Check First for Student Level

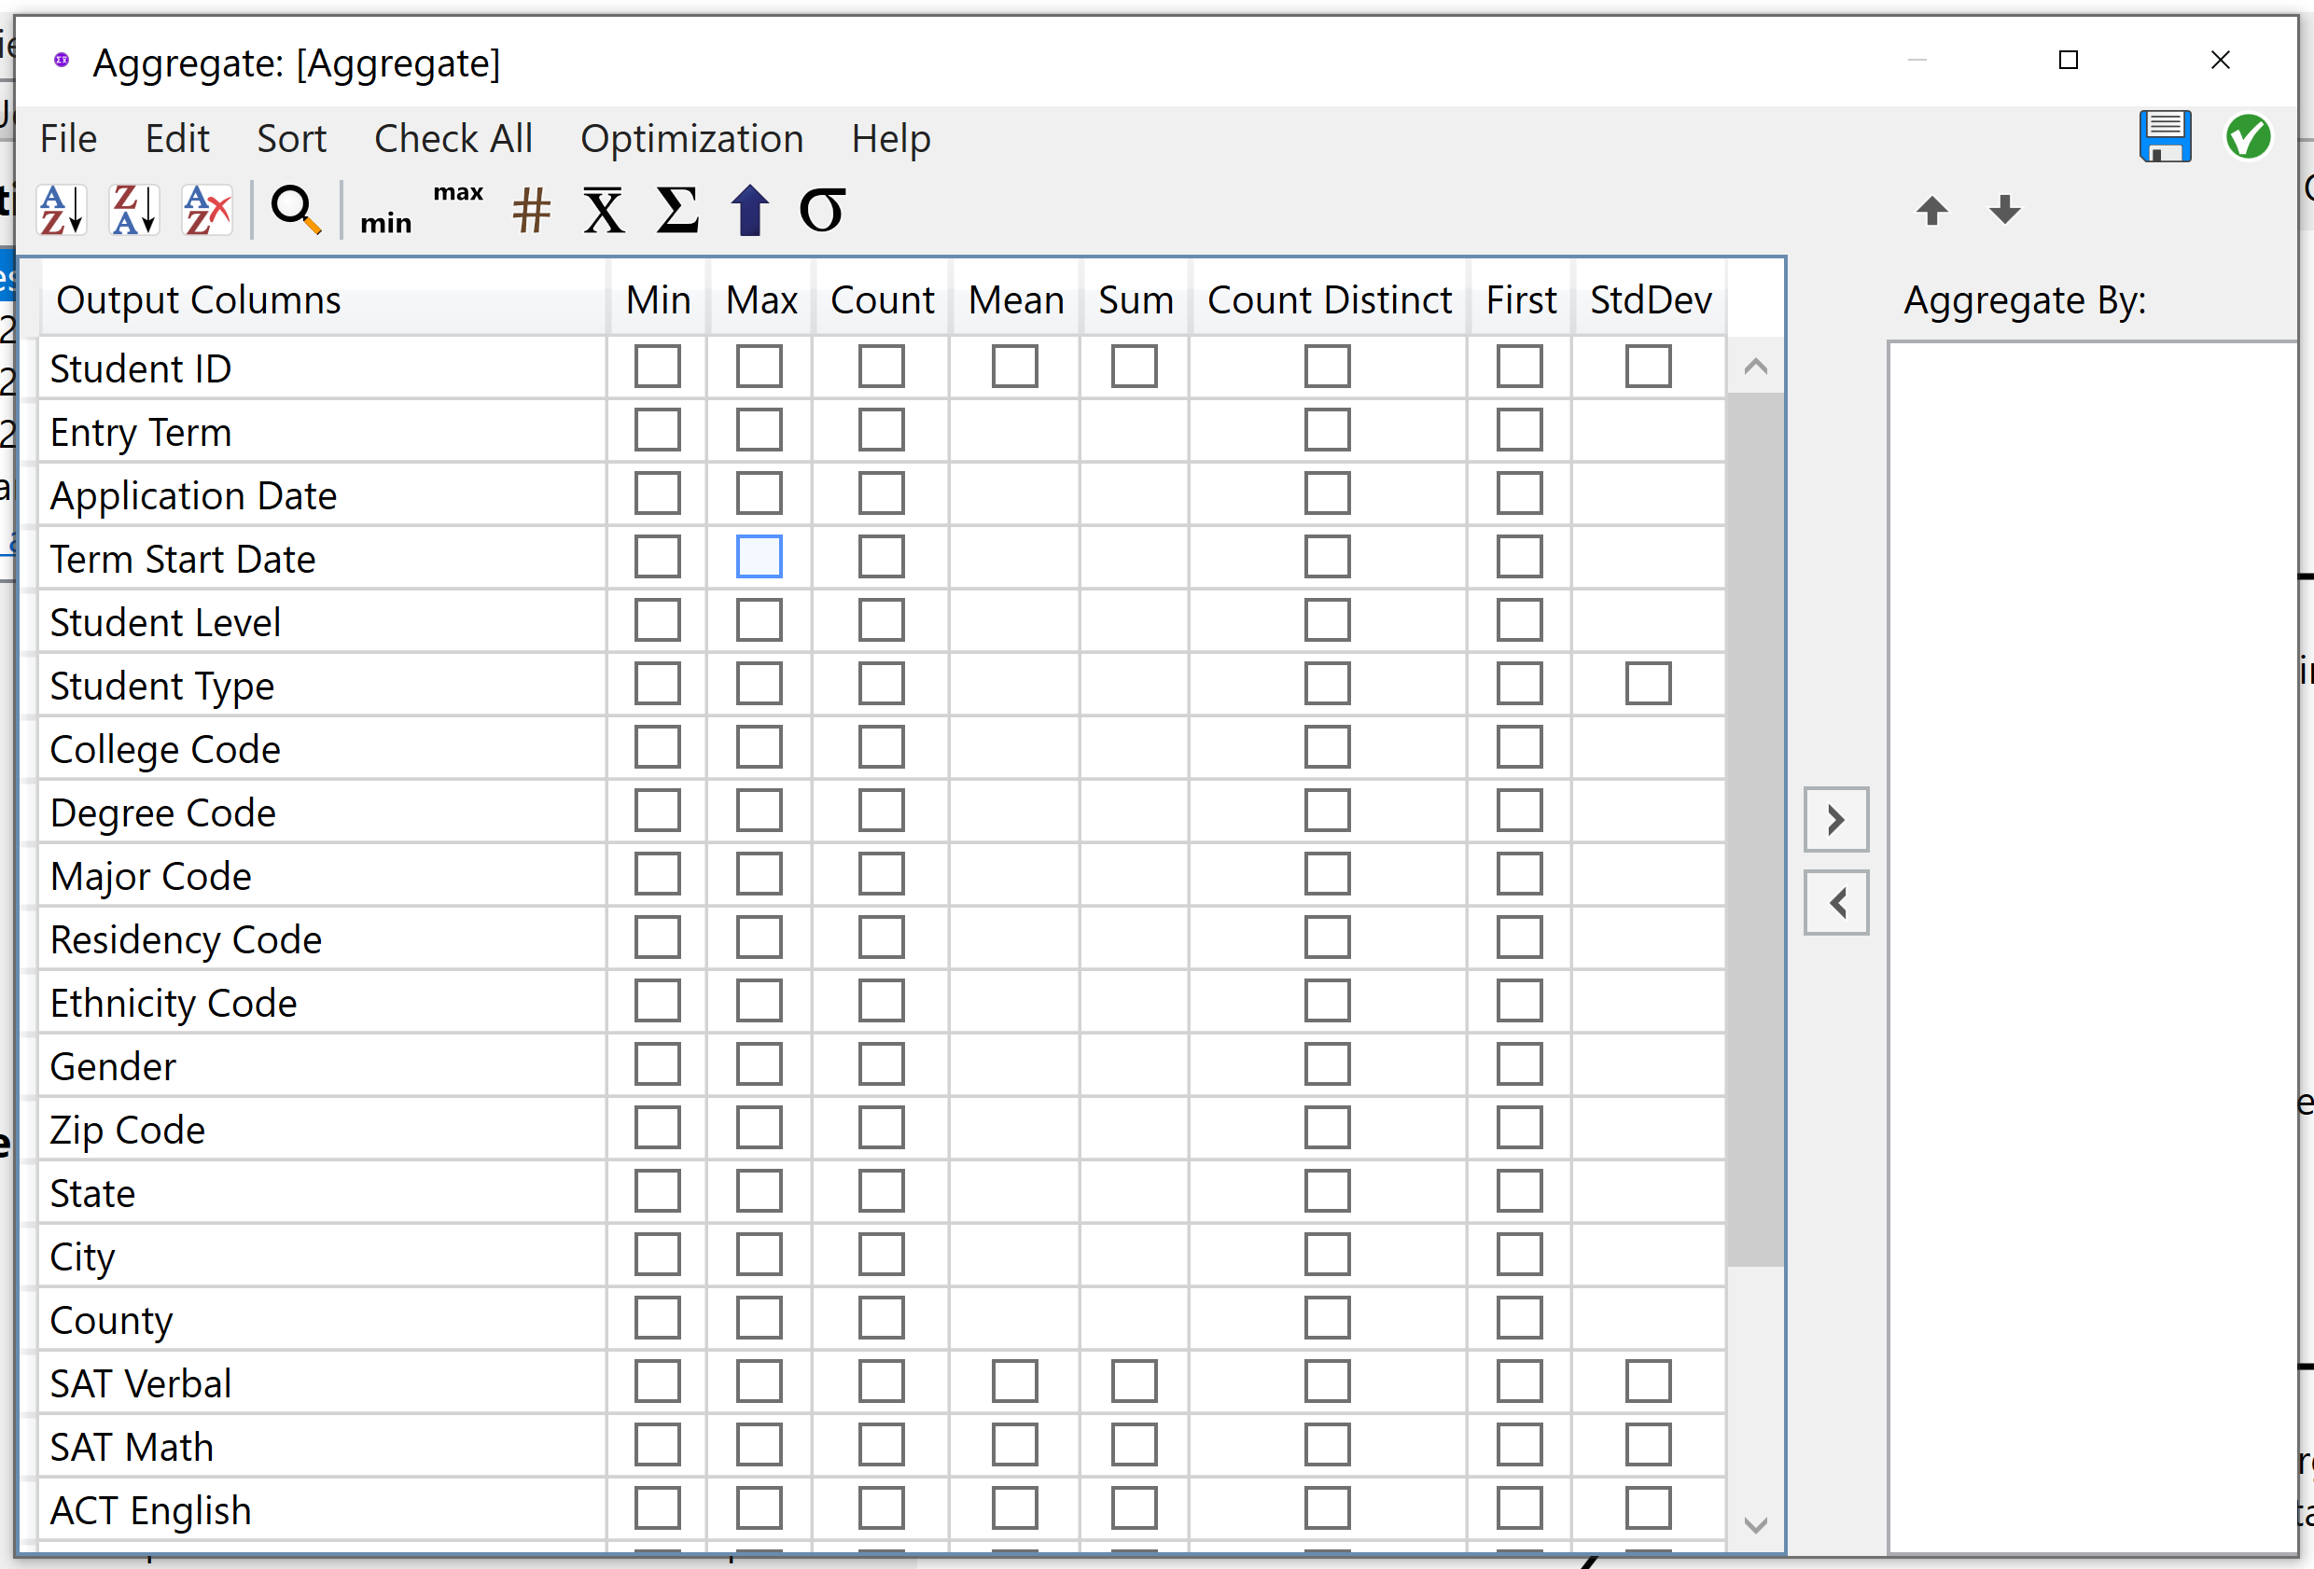tap(1519, 620)
